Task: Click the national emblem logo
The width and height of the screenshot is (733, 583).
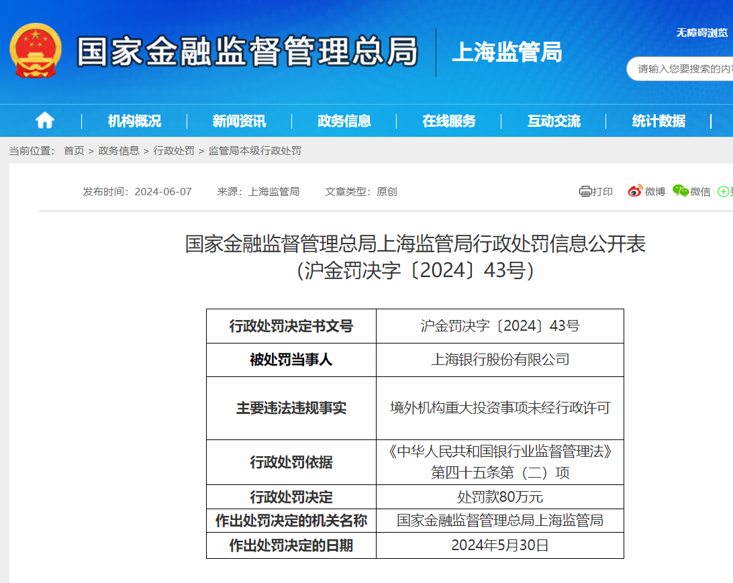Action: point(36,50)
